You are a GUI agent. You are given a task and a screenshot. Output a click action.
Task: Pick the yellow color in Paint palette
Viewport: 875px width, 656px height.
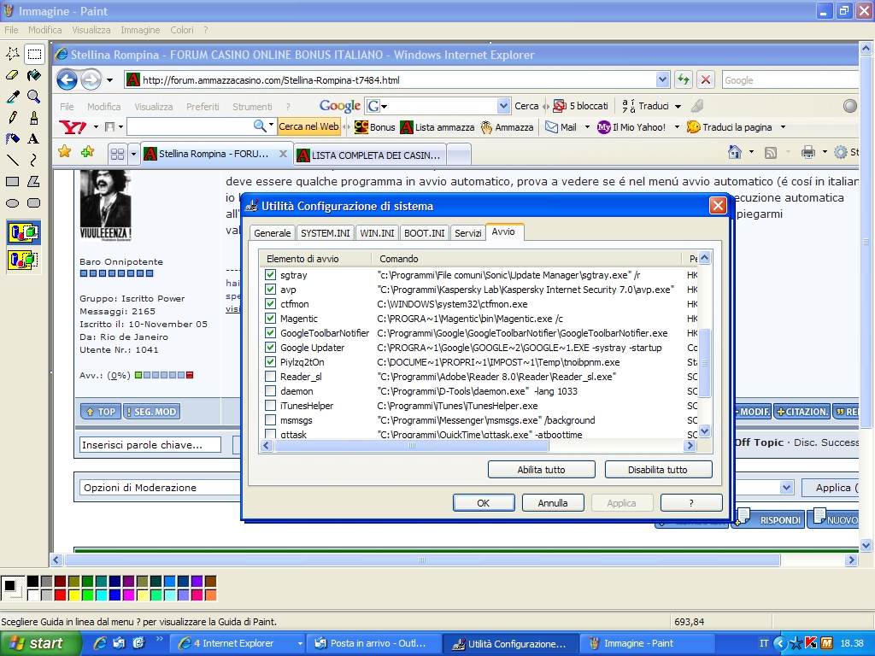[x=73, y=595]
